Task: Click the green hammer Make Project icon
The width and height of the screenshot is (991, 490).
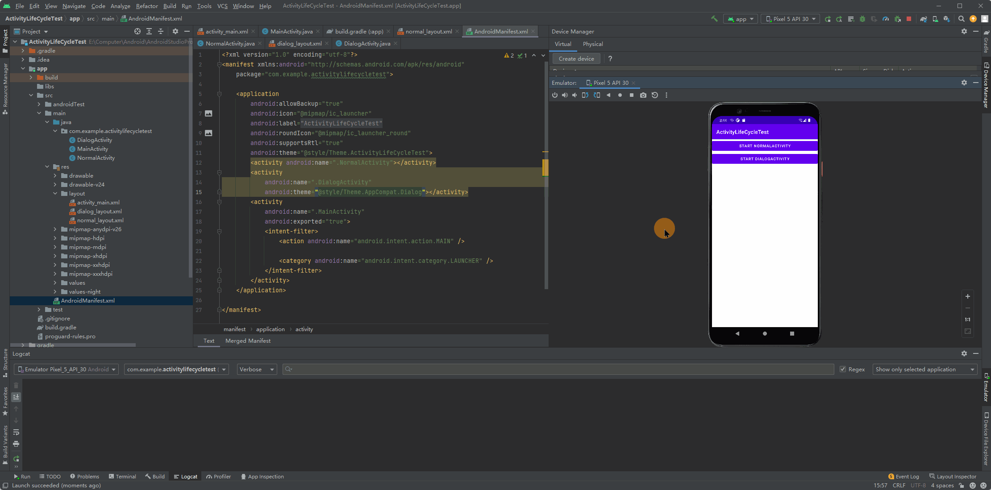Action: point(714,19)
